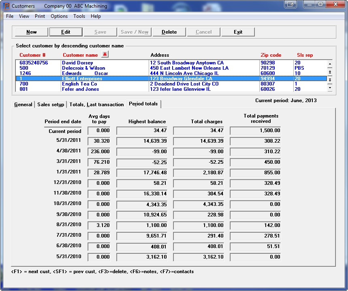The height and width of the screenshot is (291, 348).
Task: Click the Delete button
Action: point(169,32)
